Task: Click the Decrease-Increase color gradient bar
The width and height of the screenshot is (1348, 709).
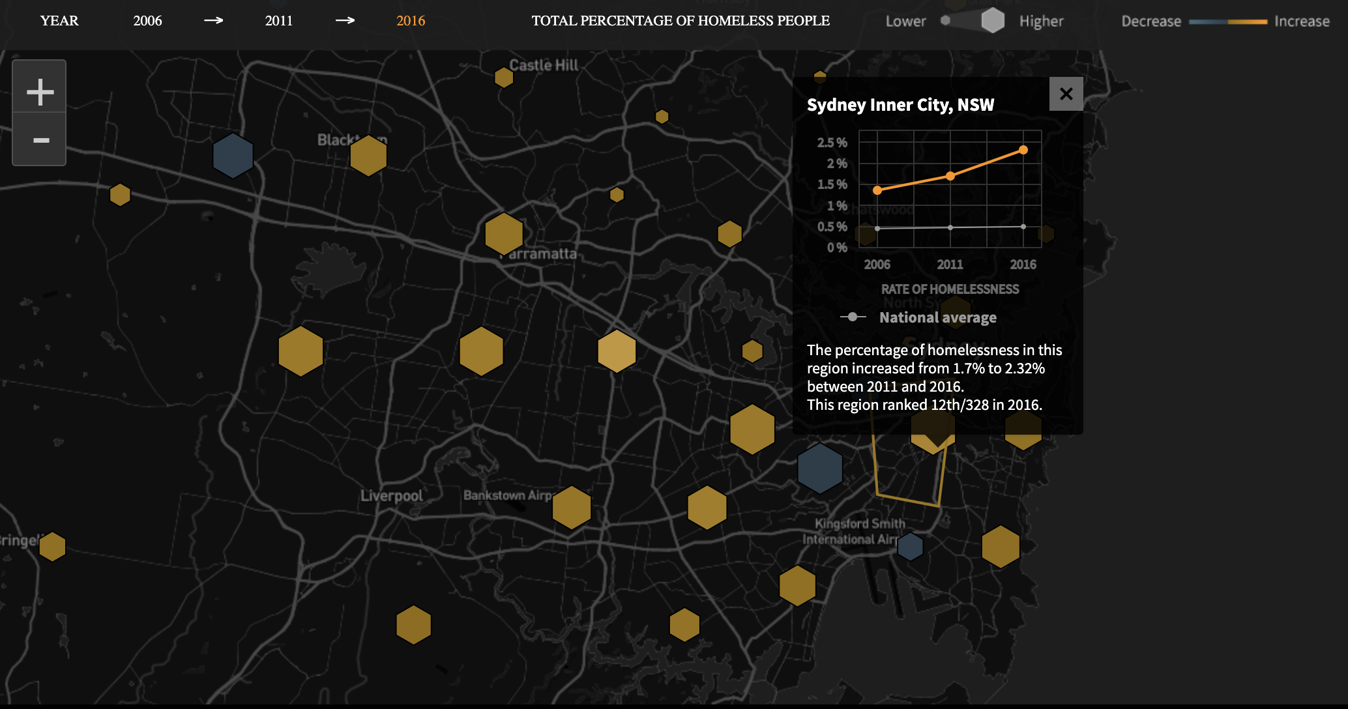Action: 1227,22
